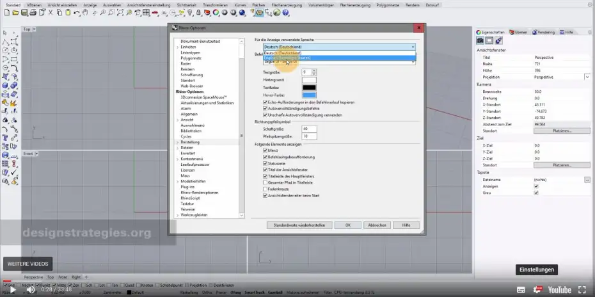Open the Rendering panel tab

543,32
